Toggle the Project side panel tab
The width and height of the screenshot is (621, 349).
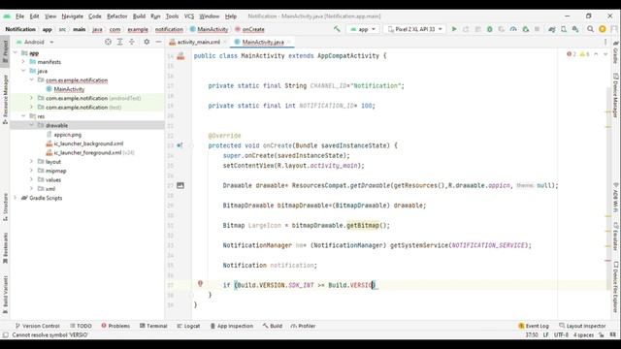[5, 51]
